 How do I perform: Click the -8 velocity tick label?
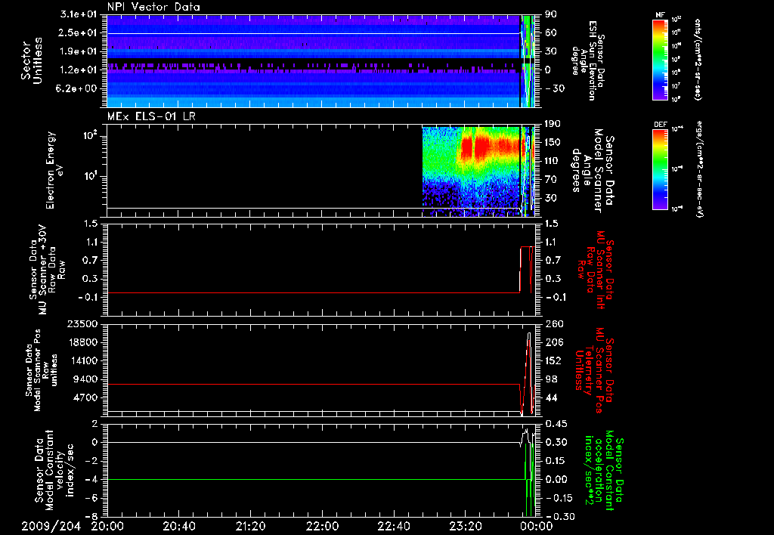93,517
